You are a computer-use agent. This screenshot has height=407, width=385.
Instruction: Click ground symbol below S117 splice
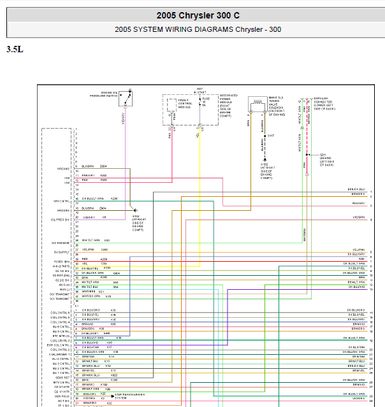tap(265, 160)
